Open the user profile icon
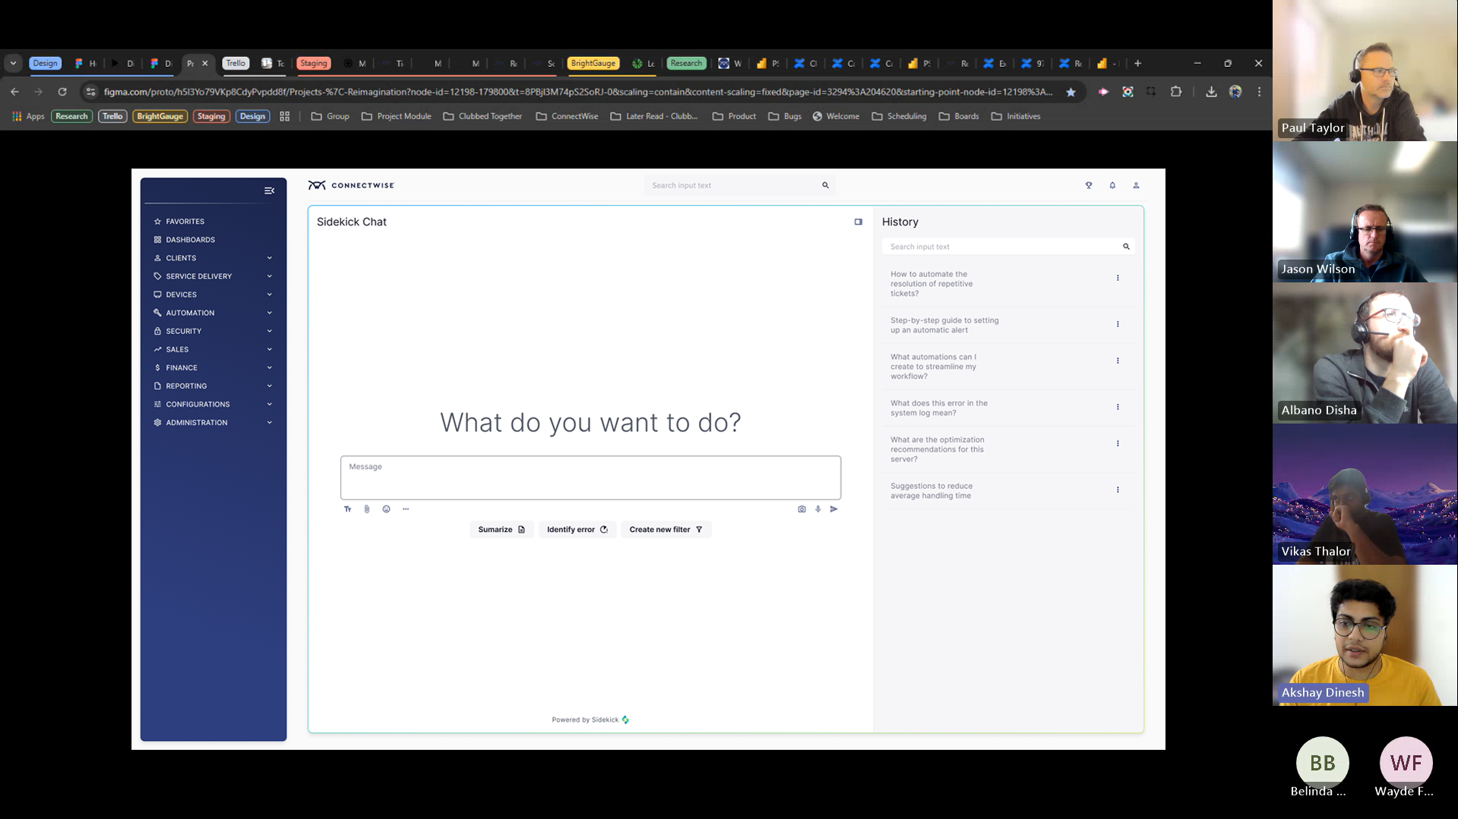 click(1136, 185)
